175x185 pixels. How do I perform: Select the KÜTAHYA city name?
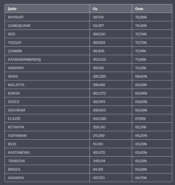(16, 127)
